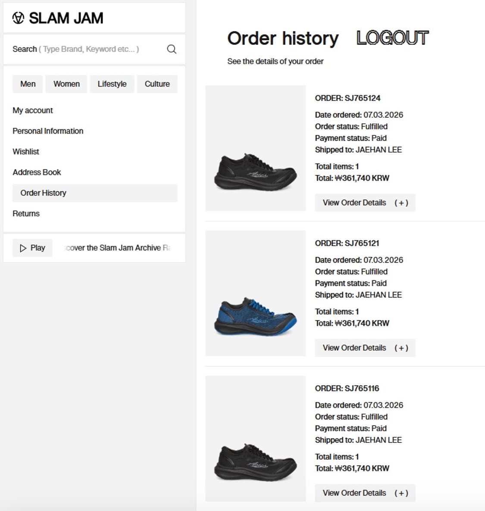Play the Slam Jam Archive Radio
Viewport: 485px width, 511px height.
click(x=32, y=248)
